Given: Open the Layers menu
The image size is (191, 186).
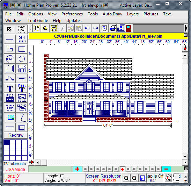Looking at the screenshot, I should pos(133,14).
